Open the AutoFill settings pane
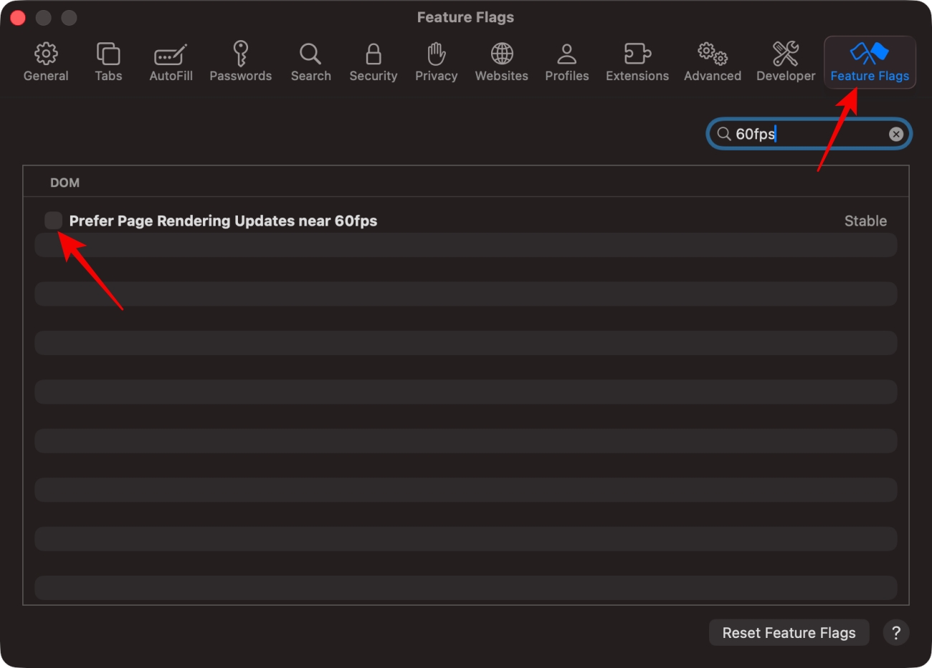932x668 pixels. point(171,62)
